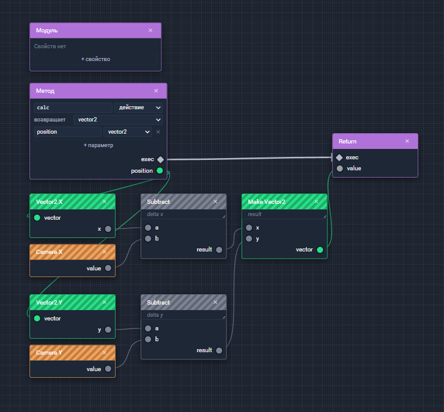Close the Make Vector2 node

316,201
